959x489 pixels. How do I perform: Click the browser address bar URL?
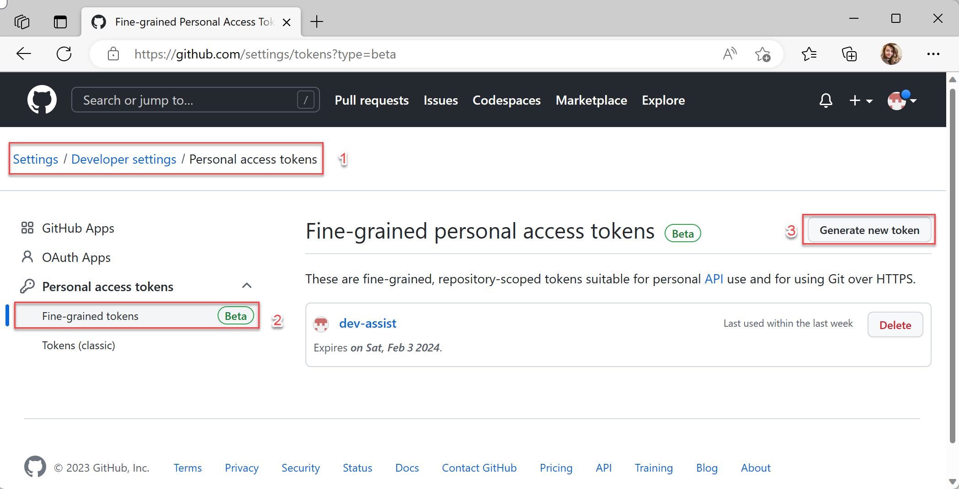coord(265,54)
